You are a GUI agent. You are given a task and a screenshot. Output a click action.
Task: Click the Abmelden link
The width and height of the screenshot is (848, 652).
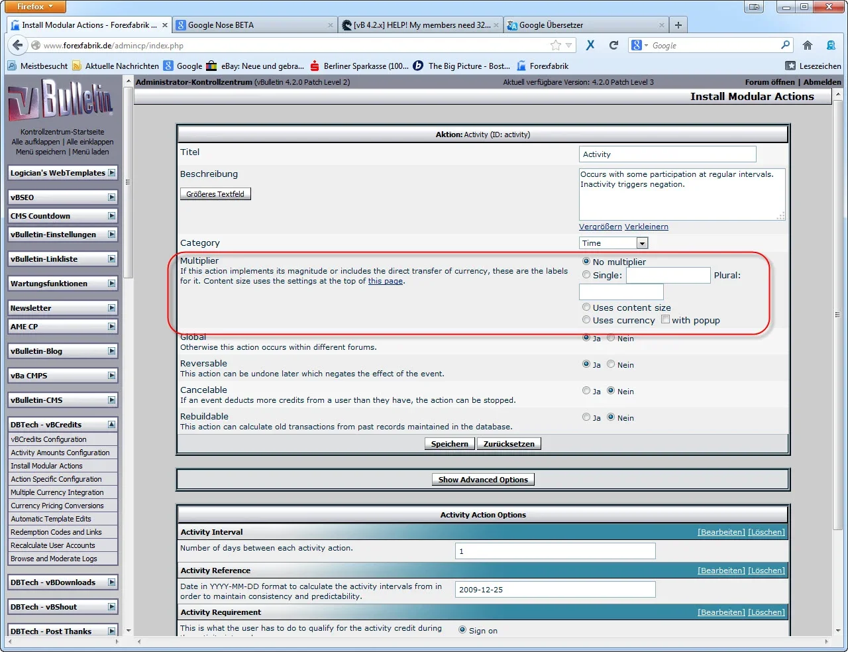pos(822,82)
